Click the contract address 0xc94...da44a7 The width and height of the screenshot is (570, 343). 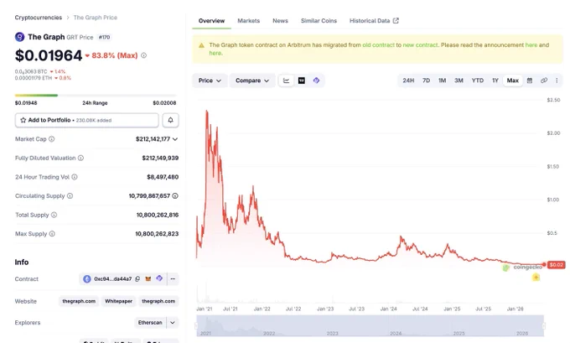(112, 279)
